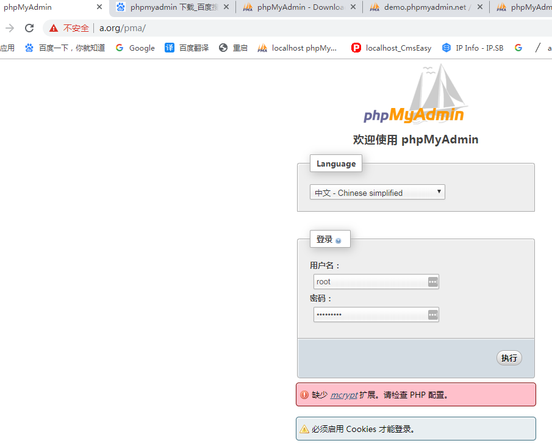
Task: Click the forward navigation arrow
Action: coord(10,28)
